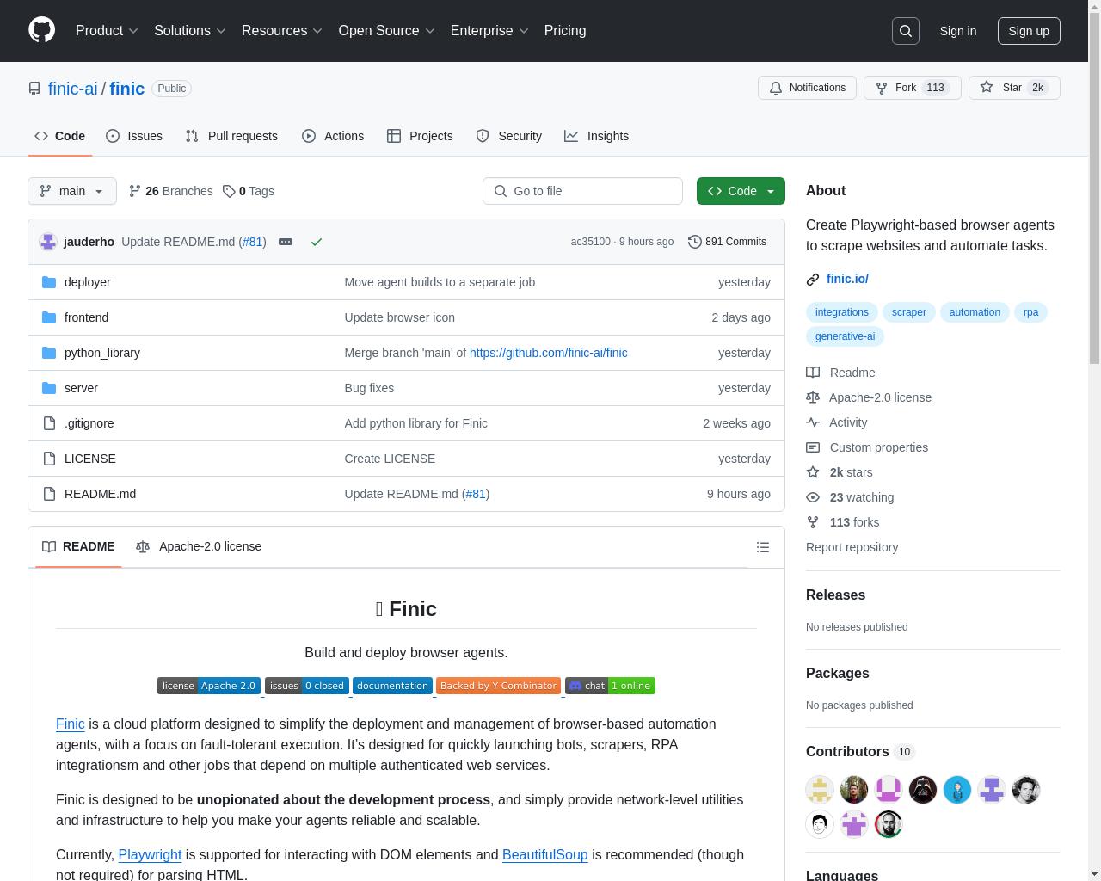Screen dimensions: 1101x881
Task: Click the Activity pulse icon
Action: tap(813, 422)
